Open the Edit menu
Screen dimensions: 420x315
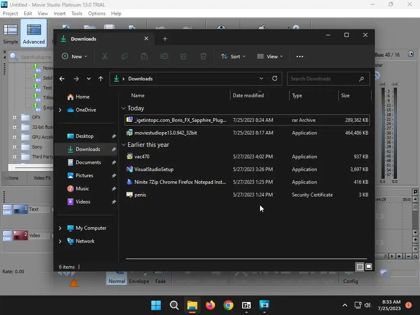[28, 14]
